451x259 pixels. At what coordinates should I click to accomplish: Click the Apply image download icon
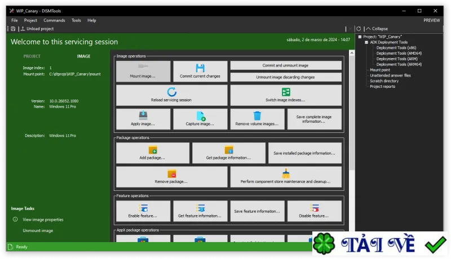[143, 115]
